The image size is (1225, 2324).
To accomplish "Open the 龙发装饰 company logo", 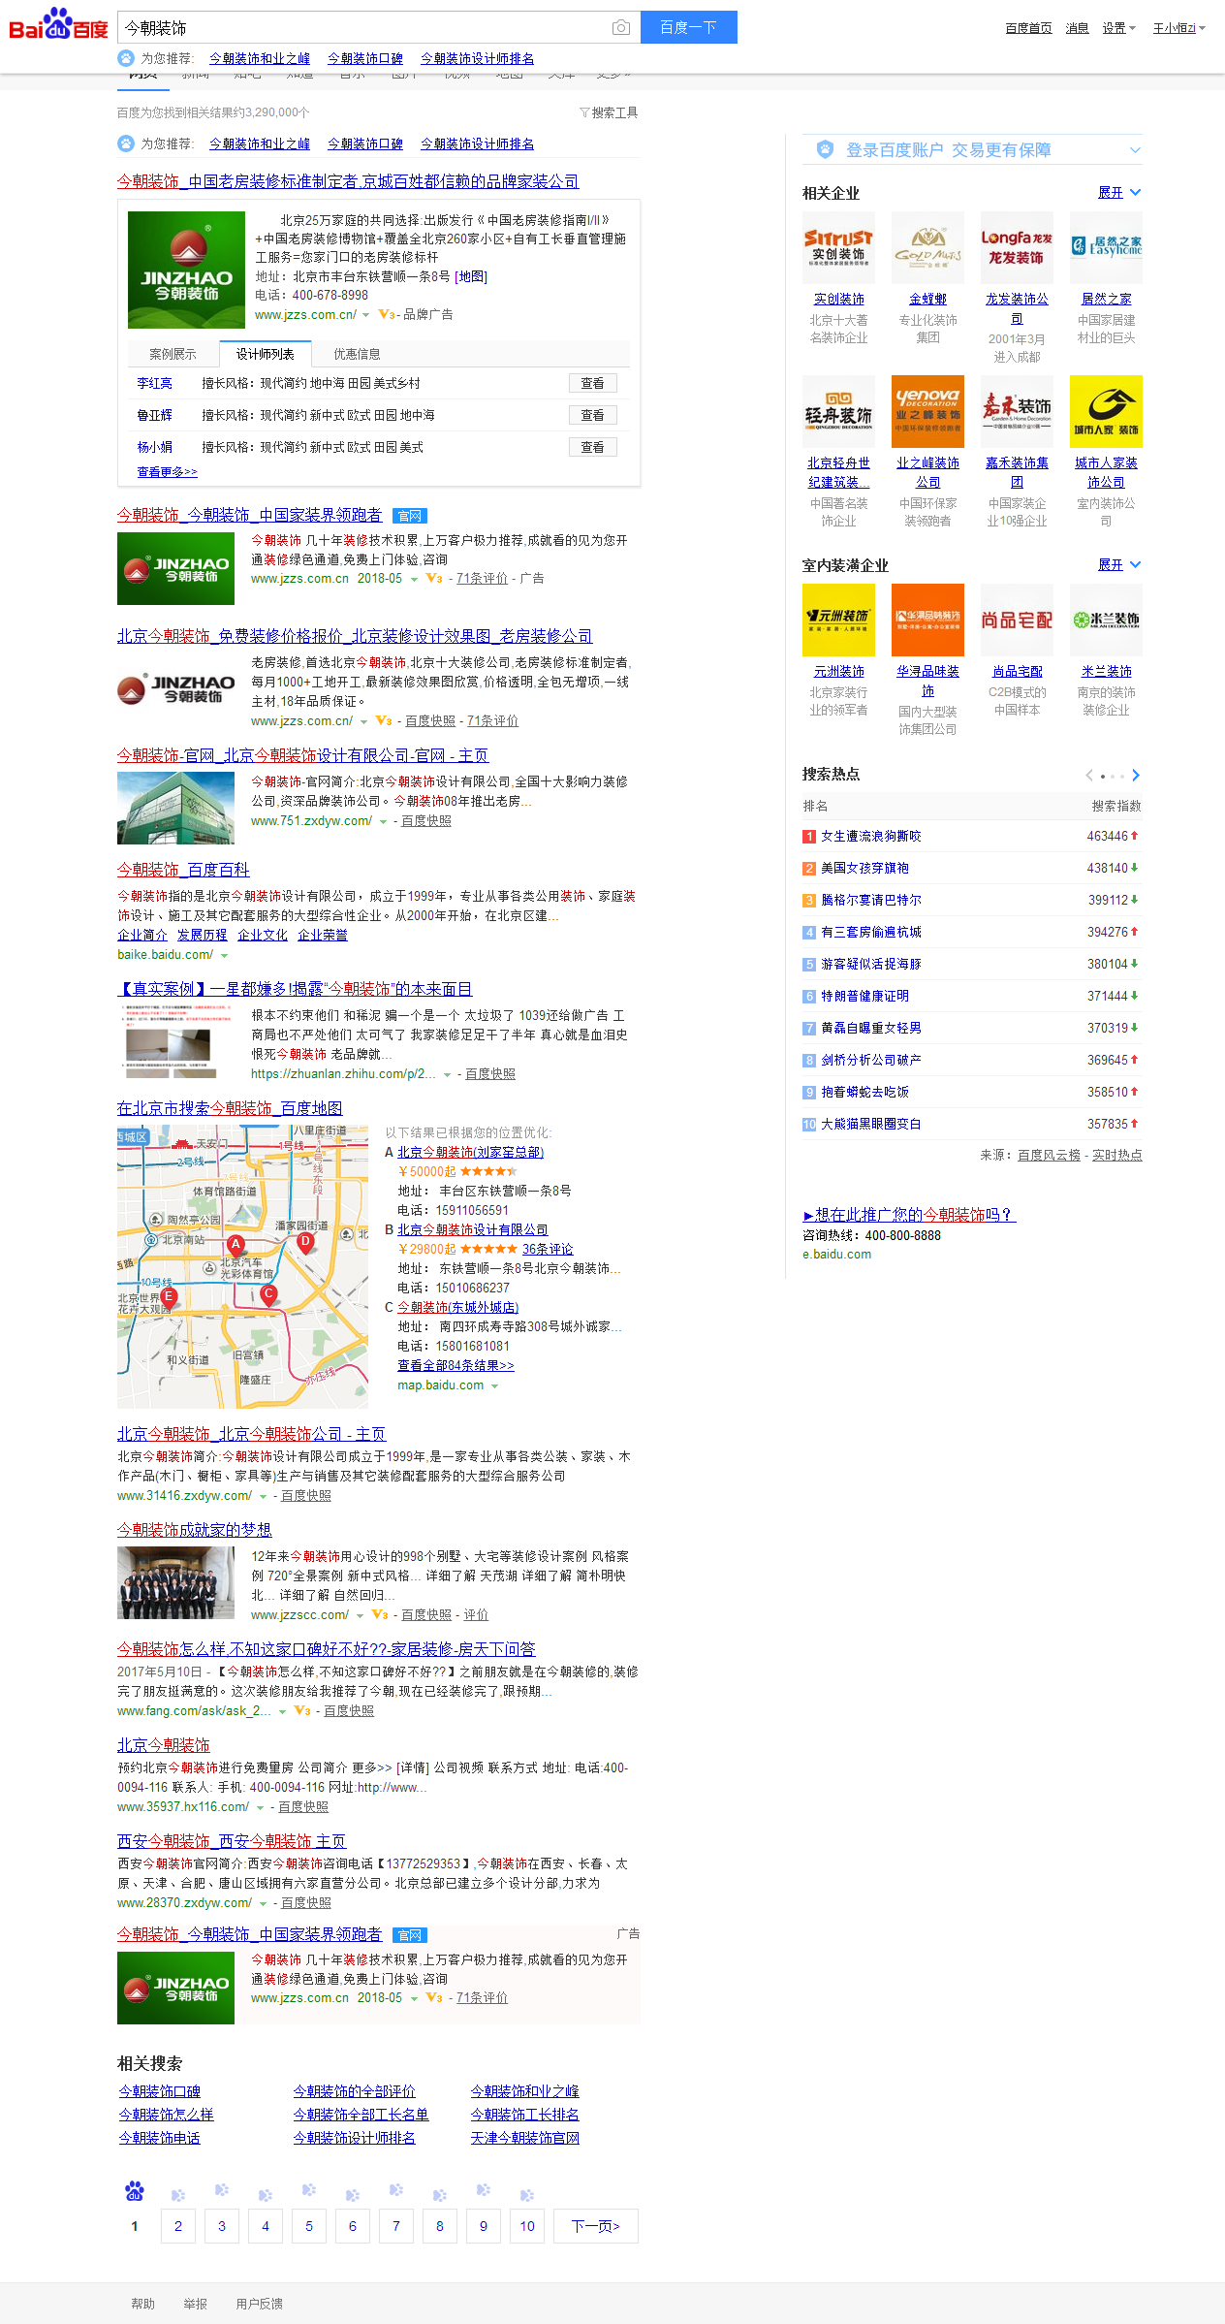I will (1017, 247).
